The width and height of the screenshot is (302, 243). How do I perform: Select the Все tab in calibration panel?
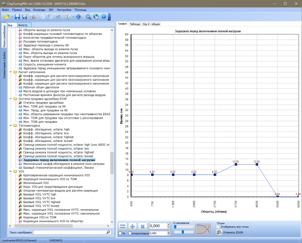(12, 25)
